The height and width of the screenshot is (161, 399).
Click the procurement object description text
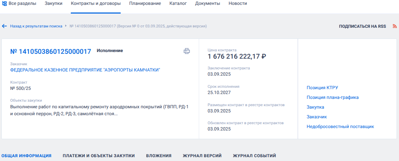(x=99, y=110)
